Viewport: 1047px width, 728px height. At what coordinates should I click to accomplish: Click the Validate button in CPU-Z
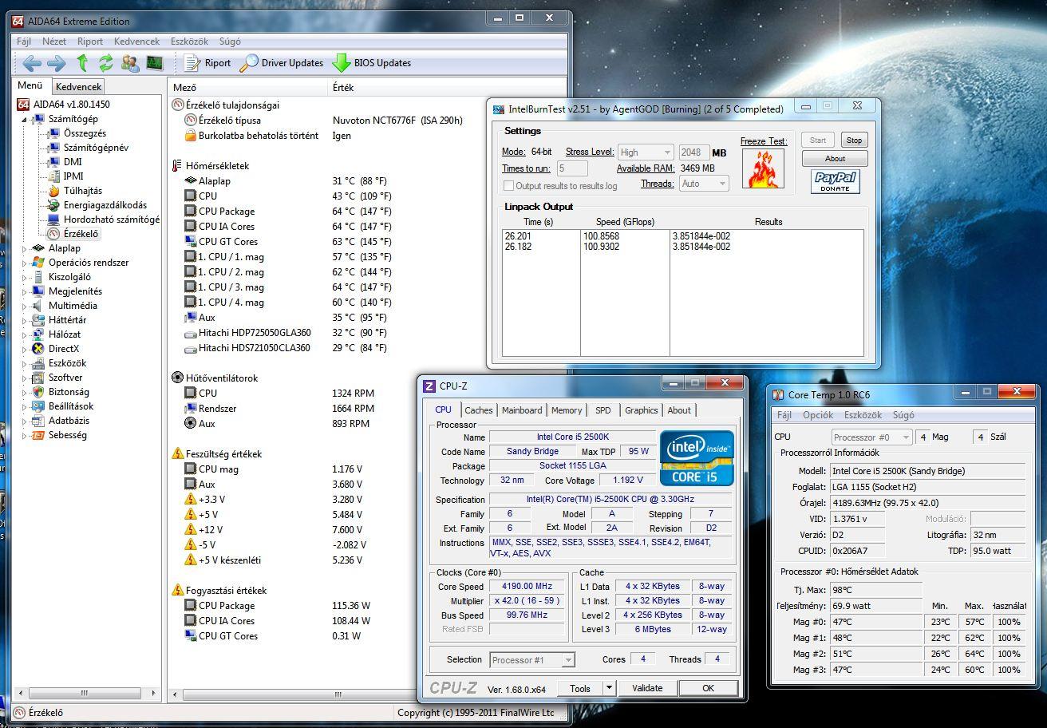647,688
